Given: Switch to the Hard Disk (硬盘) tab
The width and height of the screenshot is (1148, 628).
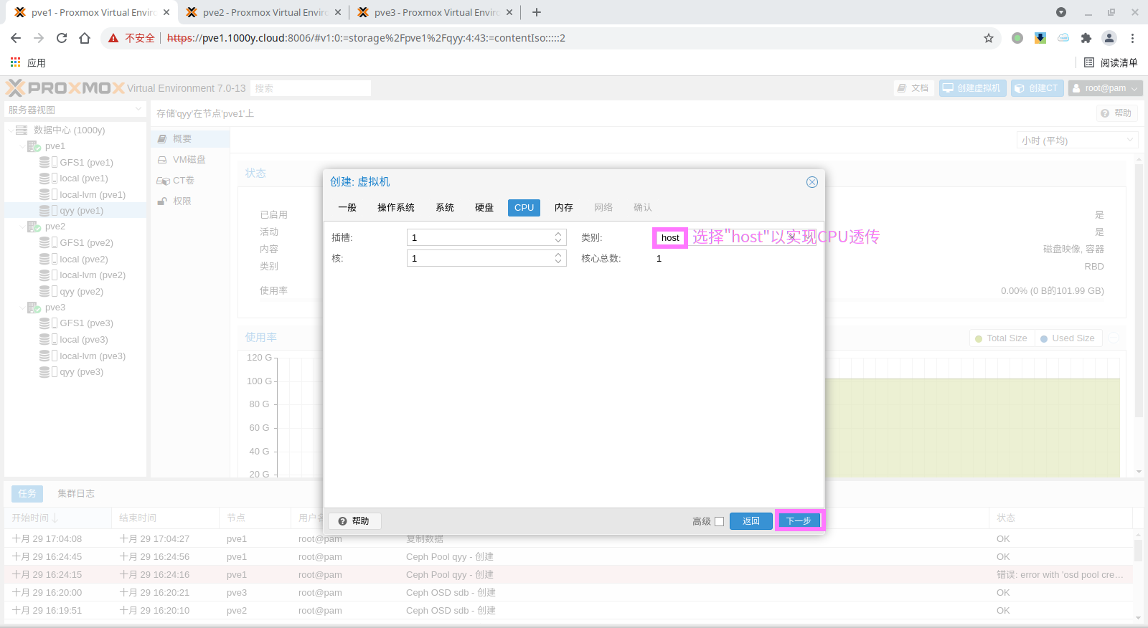Looking at the screenshot, I should click(x=484, y=207).
